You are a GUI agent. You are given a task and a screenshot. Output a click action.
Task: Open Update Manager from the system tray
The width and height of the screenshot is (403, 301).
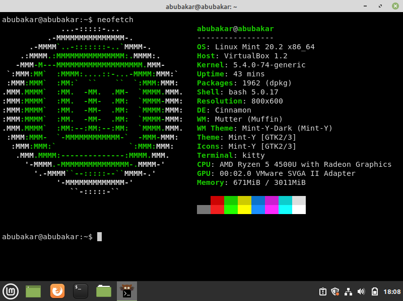323,291
